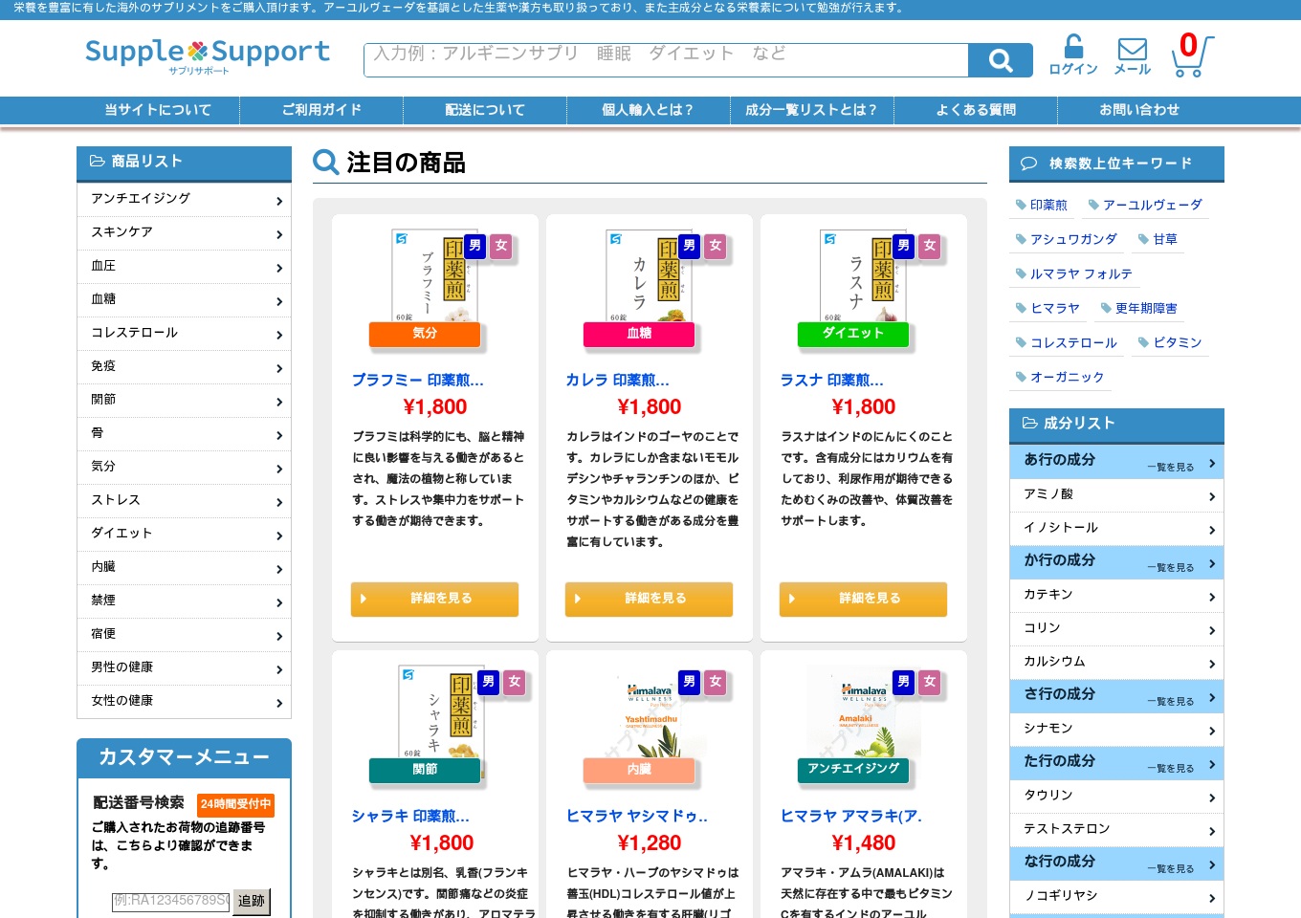Expand 女性の健康 category

184,702
